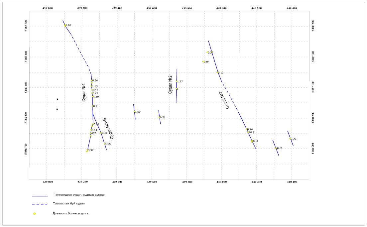Select the sample marker labeled 1.77
The width and height of the screenshot is (367, 227).
[x=177, y=82]
